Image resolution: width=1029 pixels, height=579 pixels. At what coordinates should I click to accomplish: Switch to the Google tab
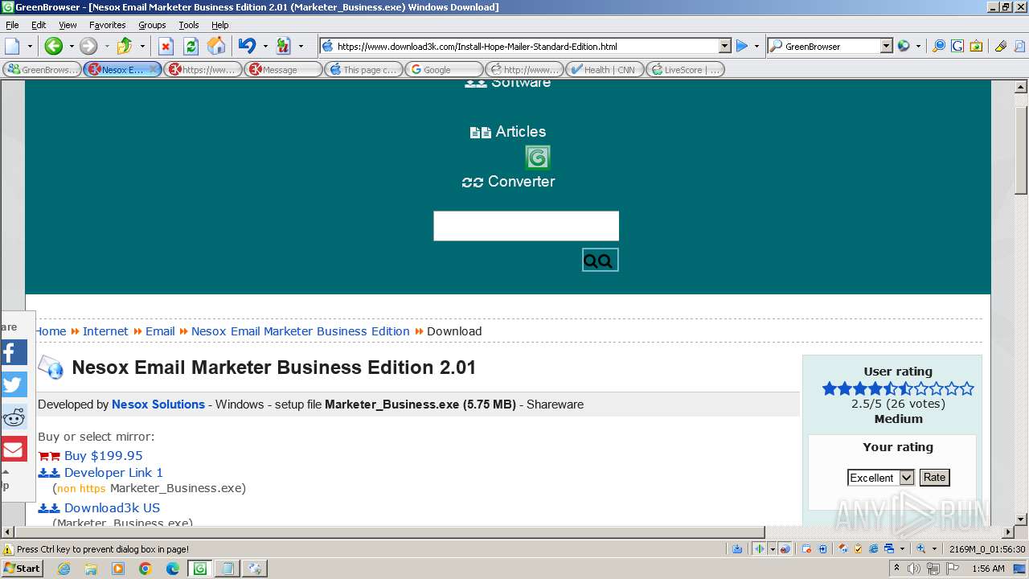(x=444, y=69)
